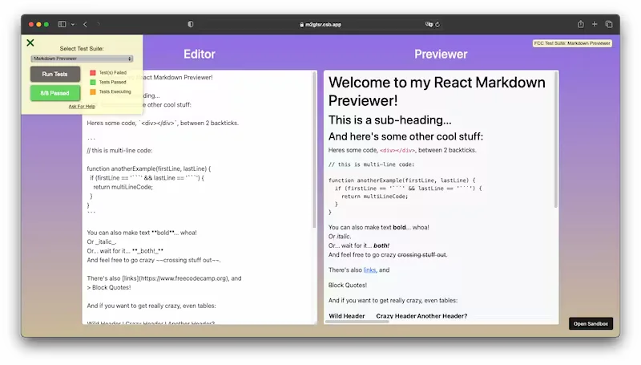641x365 pixels.
Task: Click the red Test(s) Failed swatch
Action: [93, 72]
